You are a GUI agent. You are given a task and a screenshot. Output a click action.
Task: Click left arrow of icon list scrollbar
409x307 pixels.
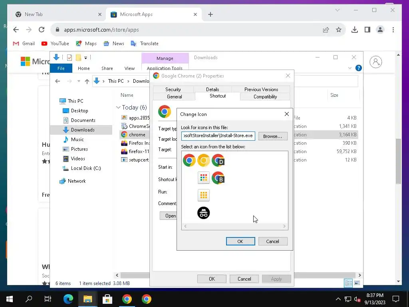[185, 226]
